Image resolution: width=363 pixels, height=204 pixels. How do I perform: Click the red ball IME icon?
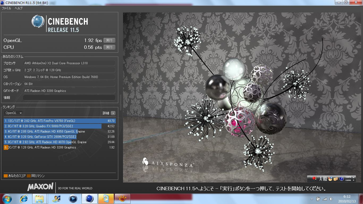[x=314, y=179]
